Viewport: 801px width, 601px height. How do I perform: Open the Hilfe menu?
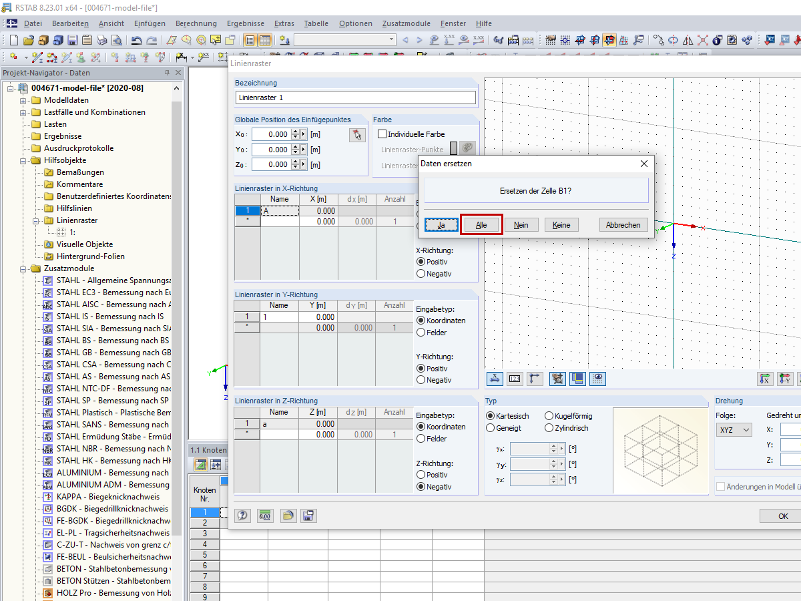[484, 23]
